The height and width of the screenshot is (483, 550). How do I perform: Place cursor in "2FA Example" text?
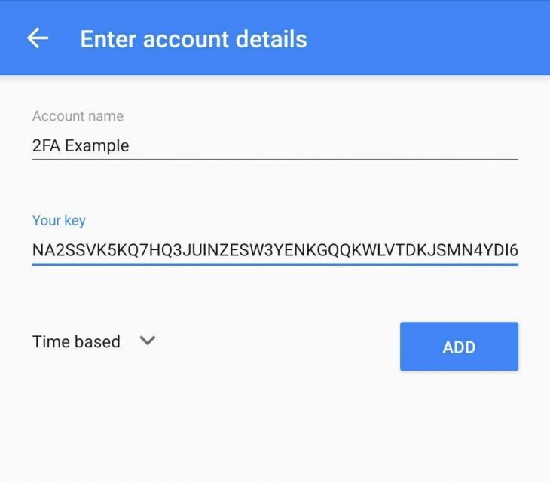81,145
